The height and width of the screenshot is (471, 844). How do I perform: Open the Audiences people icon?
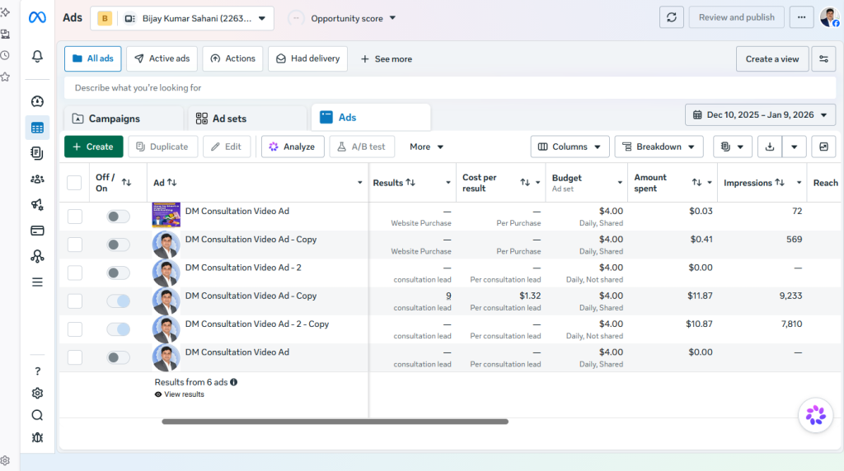click(x=37, y=179)
